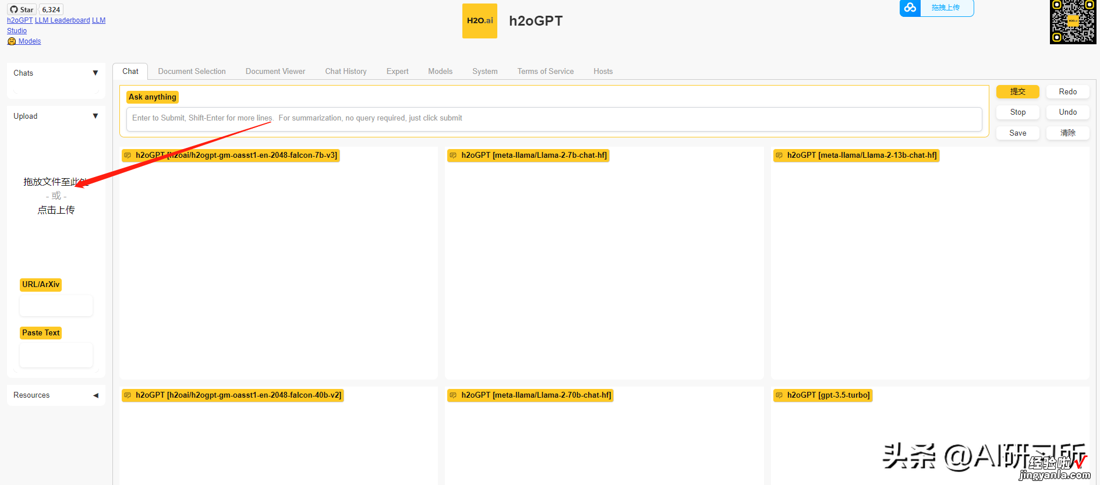Click chat icon of gpt-3.5-turbo panel
This screenshot has width=1100, height=485.
point(779,395)
